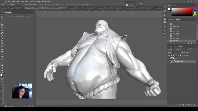Open the layer filter Kind dropdown
The width and height of the screenshot is (198, 111).
pos(172,49)
